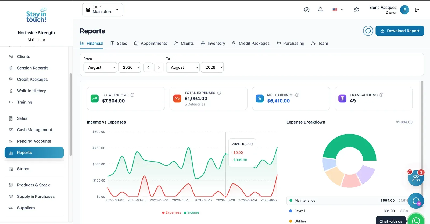Click the info circle beside Download Report
430x224 pixels.
[x=368, y=31]
